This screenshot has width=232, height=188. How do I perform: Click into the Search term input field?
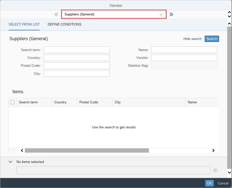point(76,50)
